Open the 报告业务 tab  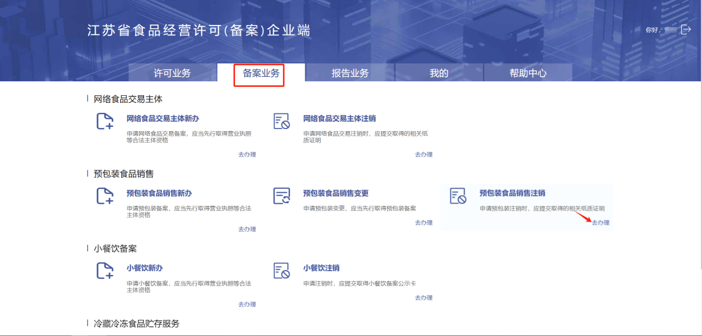click(350, 73)
